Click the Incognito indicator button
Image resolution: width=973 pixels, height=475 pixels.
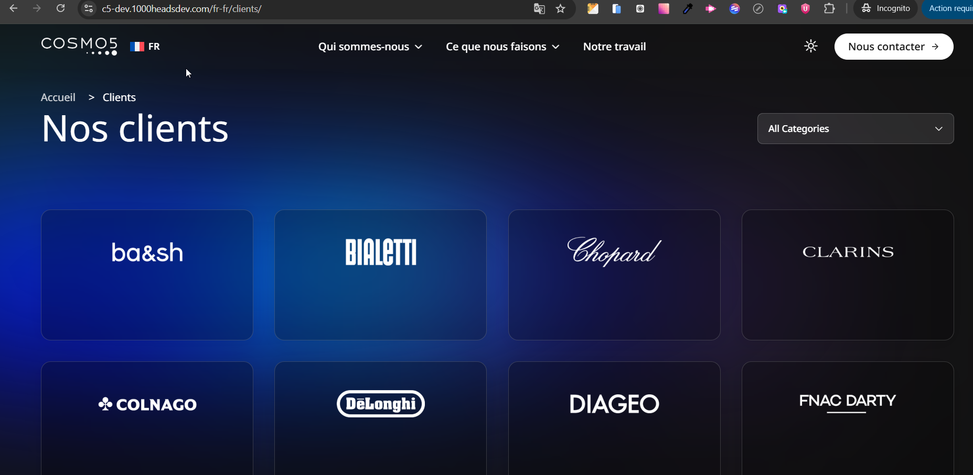(x=885, y=9)
